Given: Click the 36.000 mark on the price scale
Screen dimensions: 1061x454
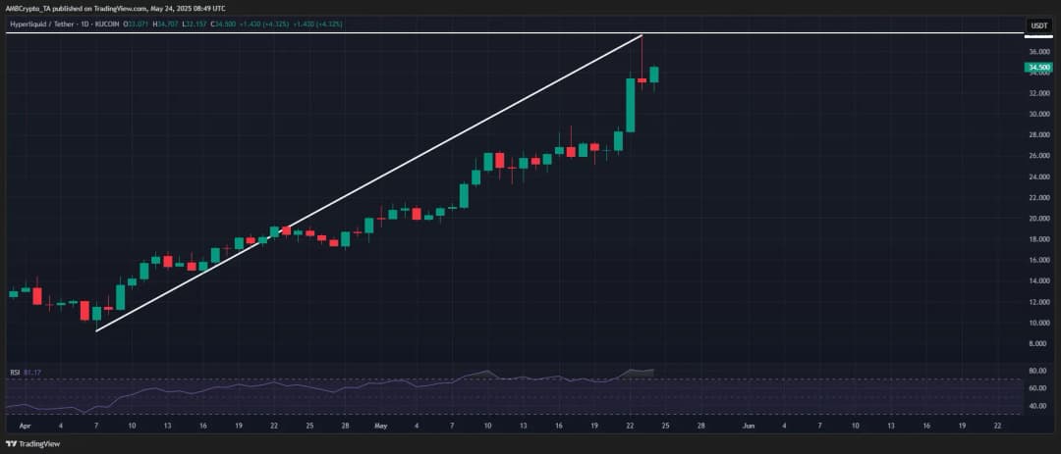Looking at the screenshot, I should point(1038,51).
